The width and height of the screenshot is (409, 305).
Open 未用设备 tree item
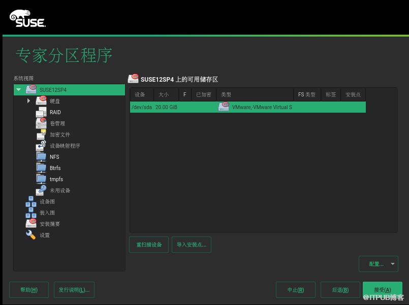point(60,190)
